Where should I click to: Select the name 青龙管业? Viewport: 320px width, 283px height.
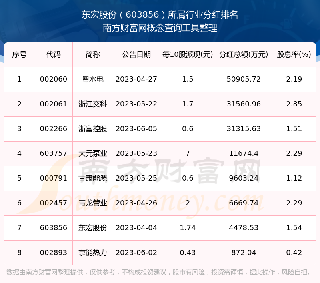[x=93, y=203]
